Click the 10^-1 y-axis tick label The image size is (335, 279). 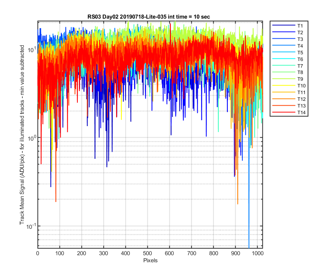pos(31,226)
